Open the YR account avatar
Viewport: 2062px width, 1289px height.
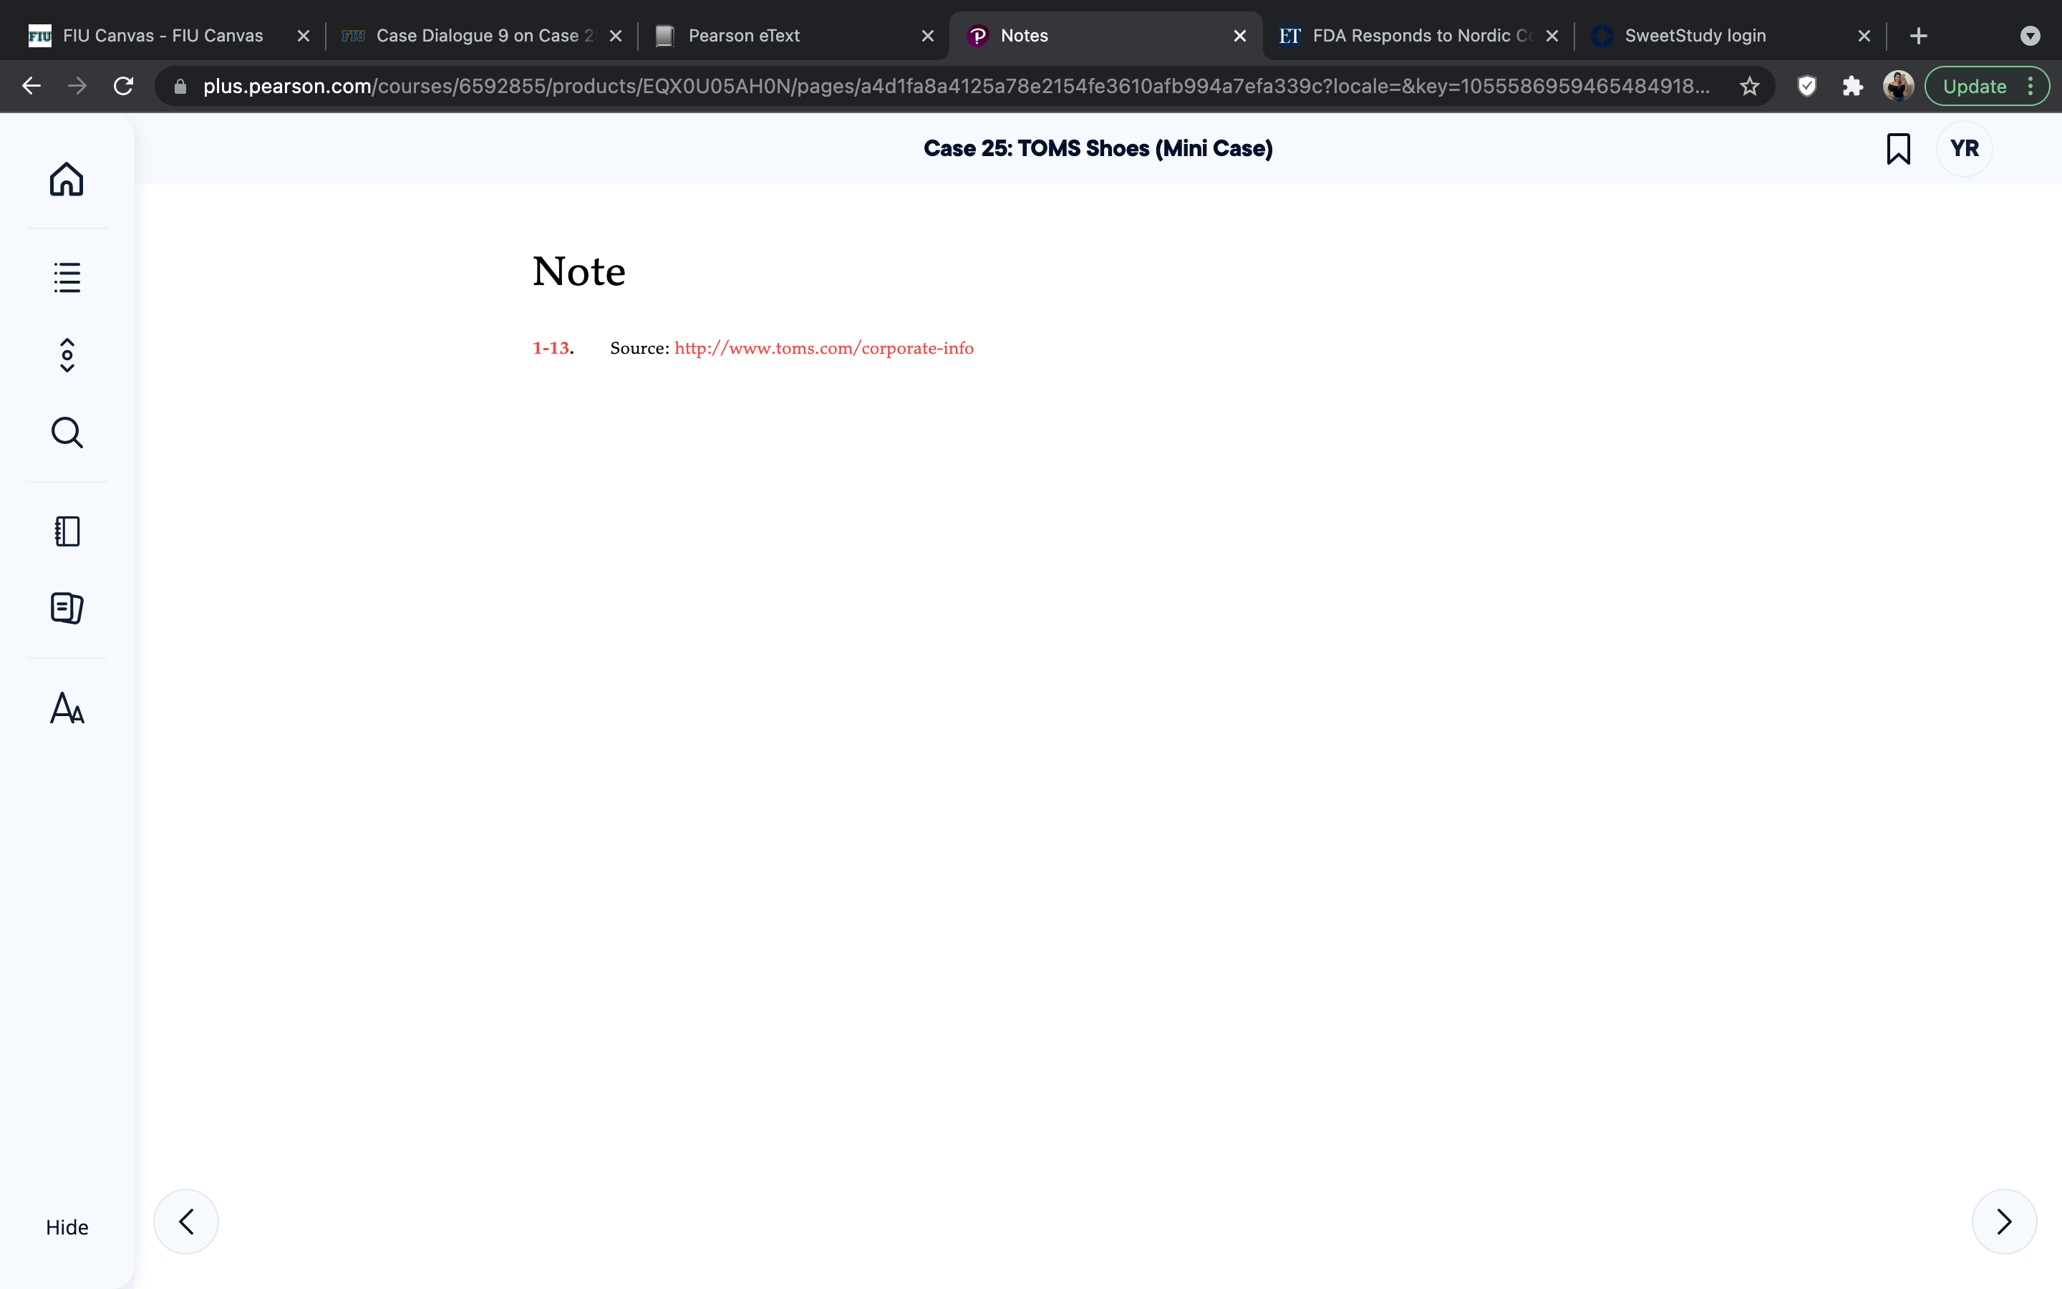point(1964,148)
